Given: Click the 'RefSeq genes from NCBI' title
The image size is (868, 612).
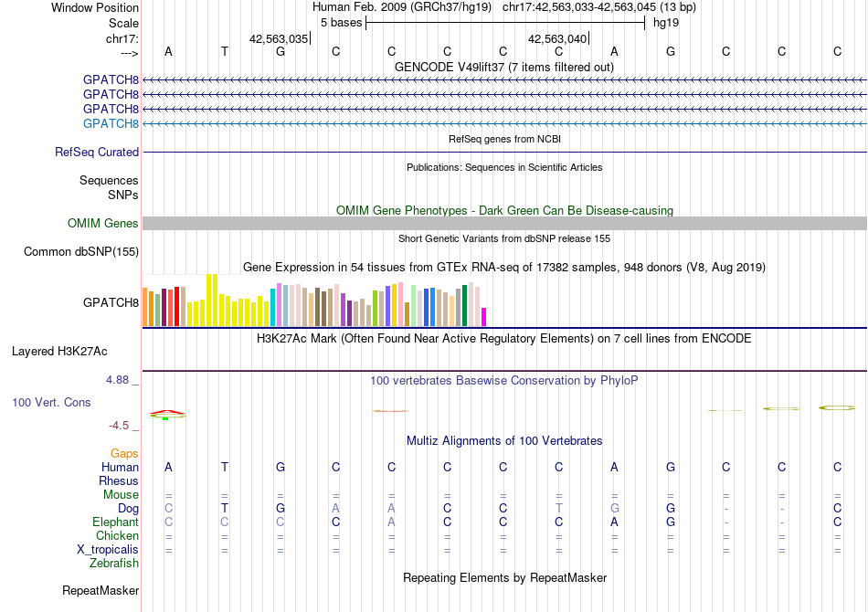Looking at the screenshot, I should (504, 139).
